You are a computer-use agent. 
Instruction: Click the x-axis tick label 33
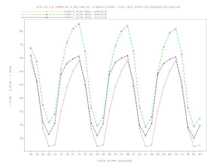(x=97, y=154)
